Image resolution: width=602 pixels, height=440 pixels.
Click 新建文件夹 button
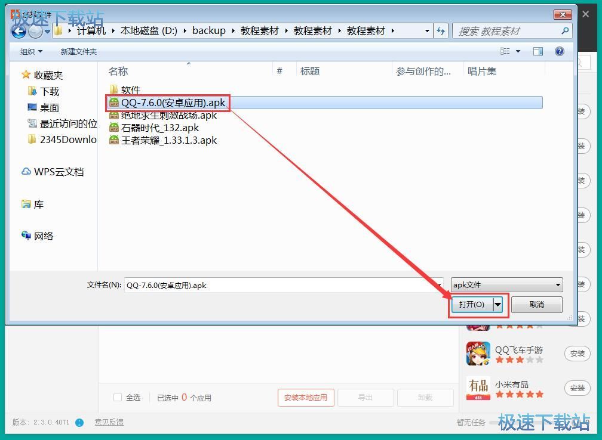(x=79, y=51)
